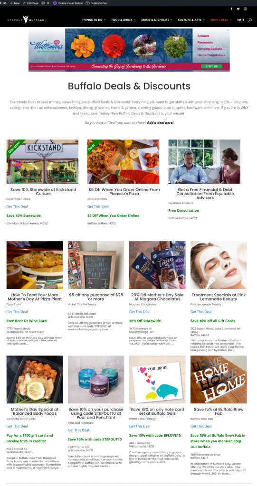Click the search magnifier icon
This screenshot has height=486, width=257.
(250, 20)
